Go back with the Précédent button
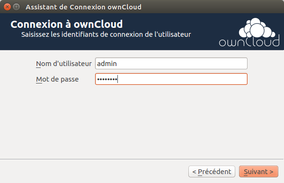284x183 pixels. (x=212, y=172)
